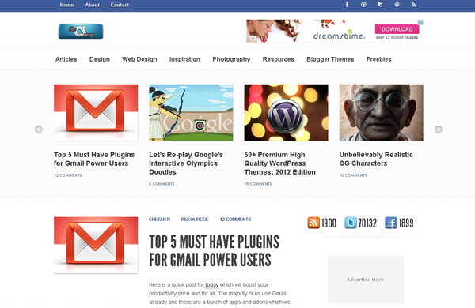
Task: Click the email @ icon in top bar
Action: click(397, 5)
